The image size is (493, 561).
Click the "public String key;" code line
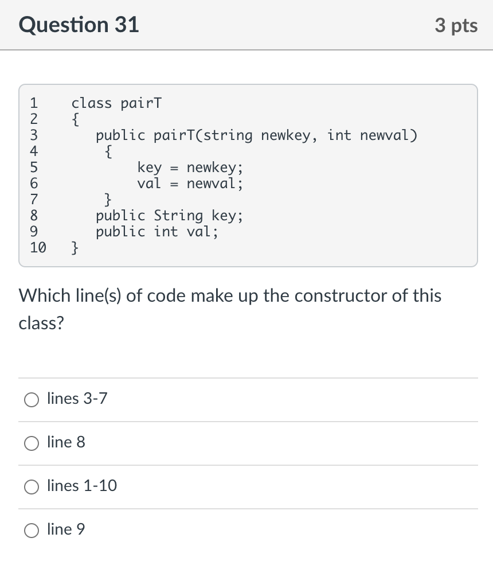(169, 216)
